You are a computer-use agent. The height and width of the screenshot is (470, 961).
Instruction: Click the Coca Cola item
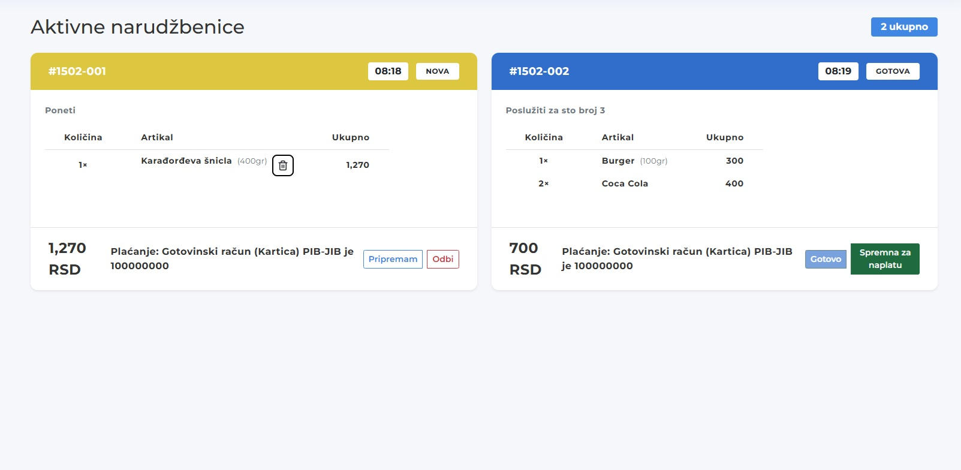(625, 183)
